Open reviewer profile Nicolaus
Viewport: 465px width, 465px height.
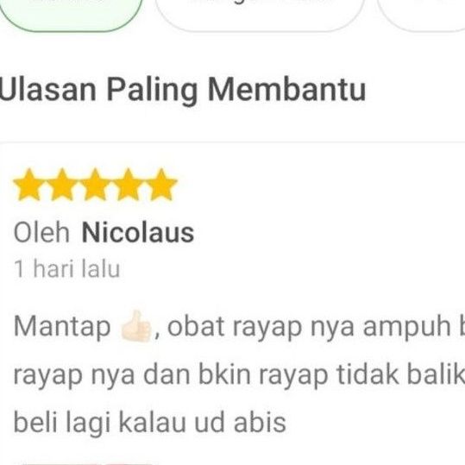click(138, 233)
